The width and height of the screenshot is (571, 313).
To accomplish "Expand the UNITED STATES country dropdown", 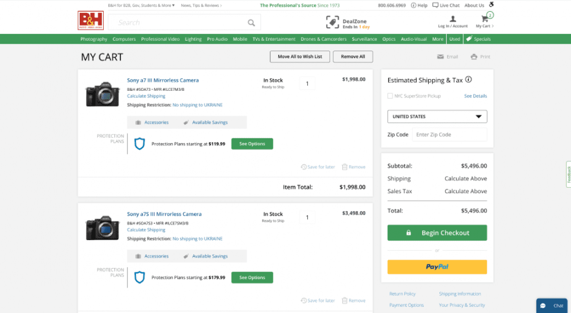I will [x=437, y=117].
